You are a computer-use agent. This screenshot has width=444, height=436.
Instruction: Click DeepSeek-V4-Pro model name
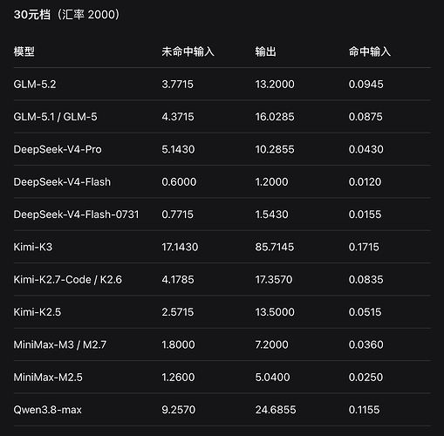58,149
